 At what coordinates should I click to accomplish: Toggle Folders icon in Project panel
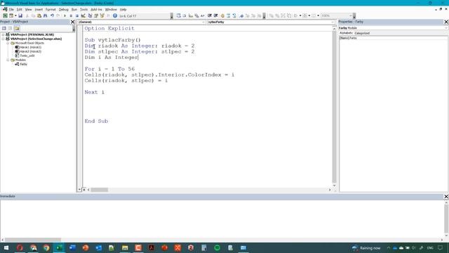[17, 28]
